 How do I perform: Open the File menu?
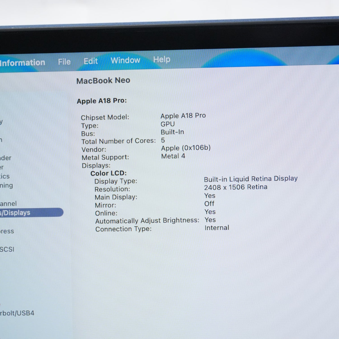64,62
